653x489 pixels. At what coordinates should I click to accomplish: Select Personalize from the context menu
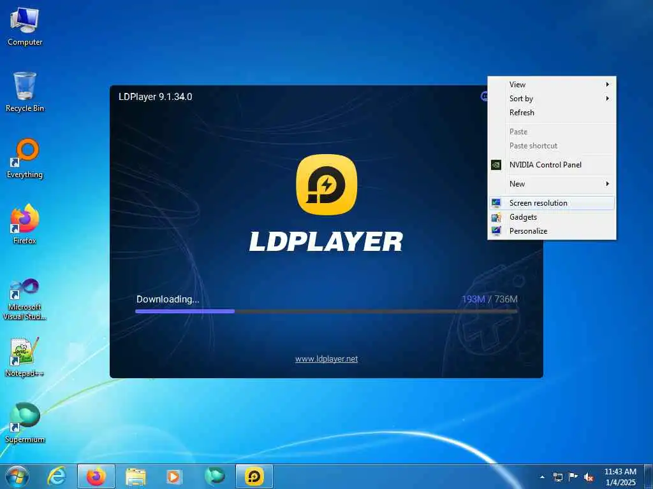[x=552, y=230]
